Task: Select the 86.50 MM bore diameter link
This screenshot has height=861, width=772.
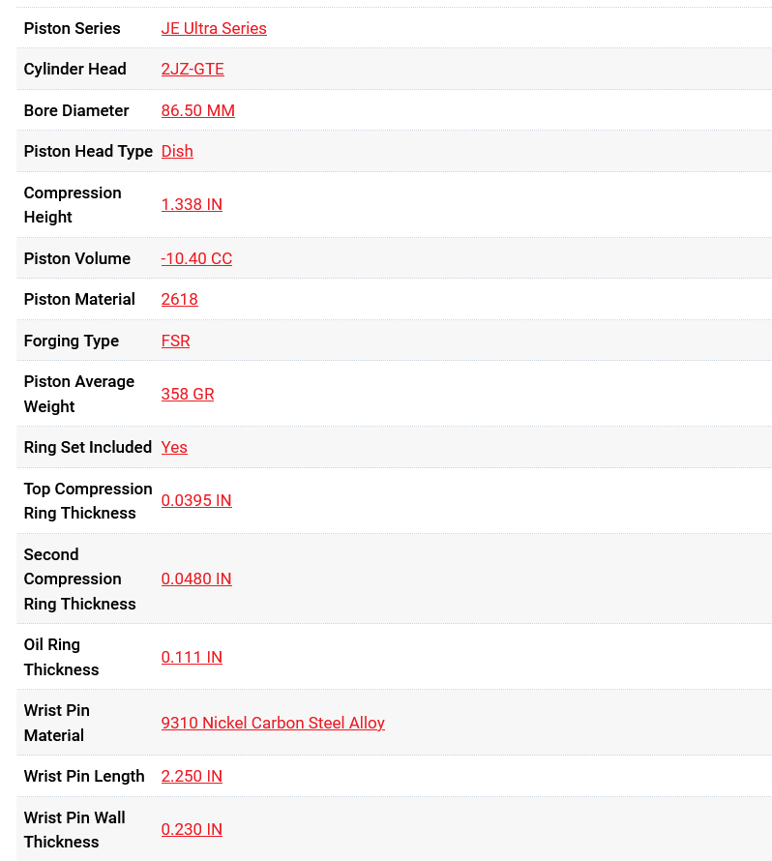Action: [197, 110]
